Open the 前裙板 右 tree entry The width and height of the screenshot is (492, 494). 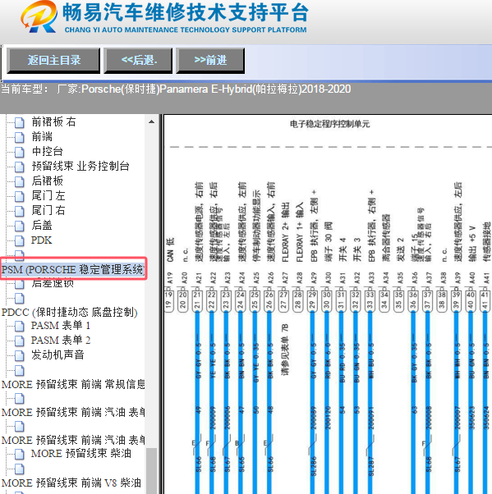point(53,121)
